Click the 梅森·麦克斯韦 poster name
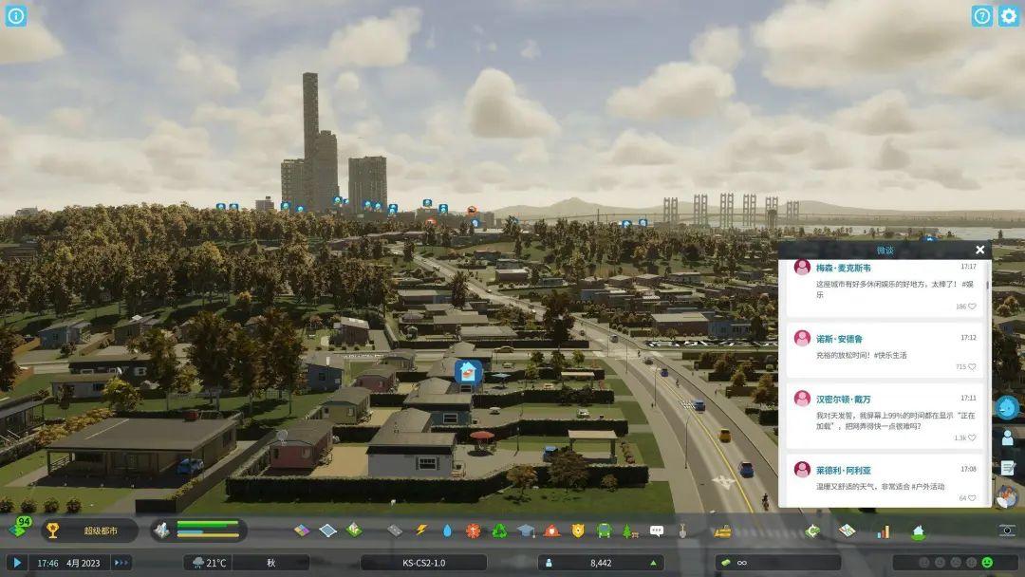This screenshot has width=1025, height=577. 843,268
